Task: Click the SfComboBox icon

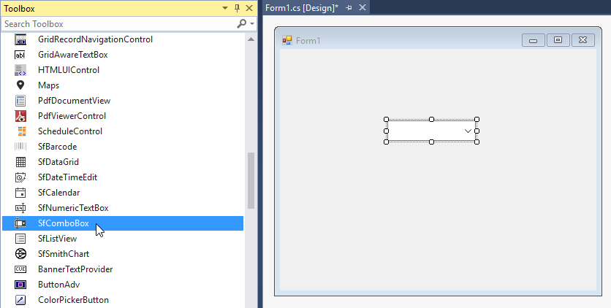Action: pos(20,223)
